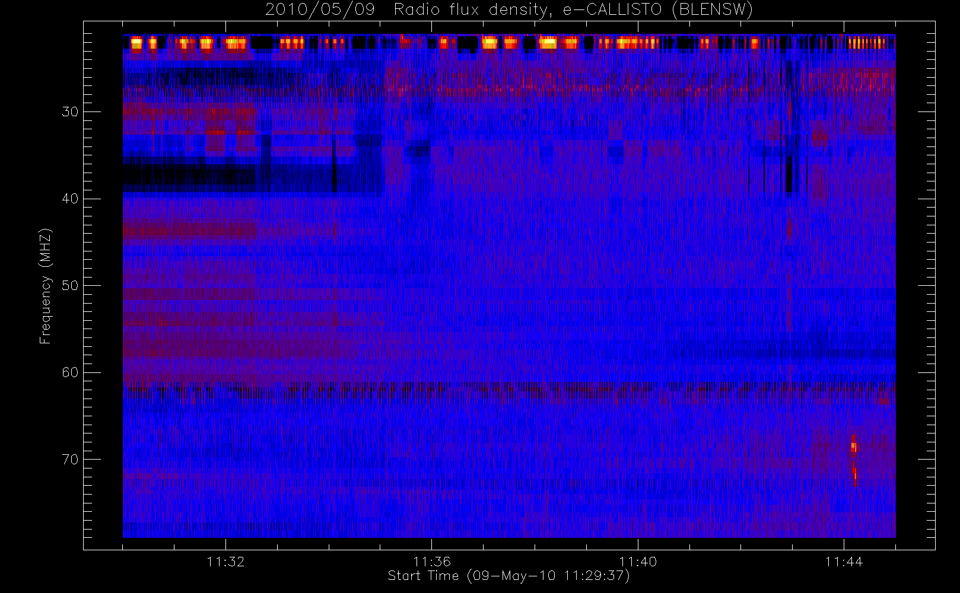Select the 11:40 time tick label
Viewport: 960px width, 593px height.
click(x=638, y=562)
